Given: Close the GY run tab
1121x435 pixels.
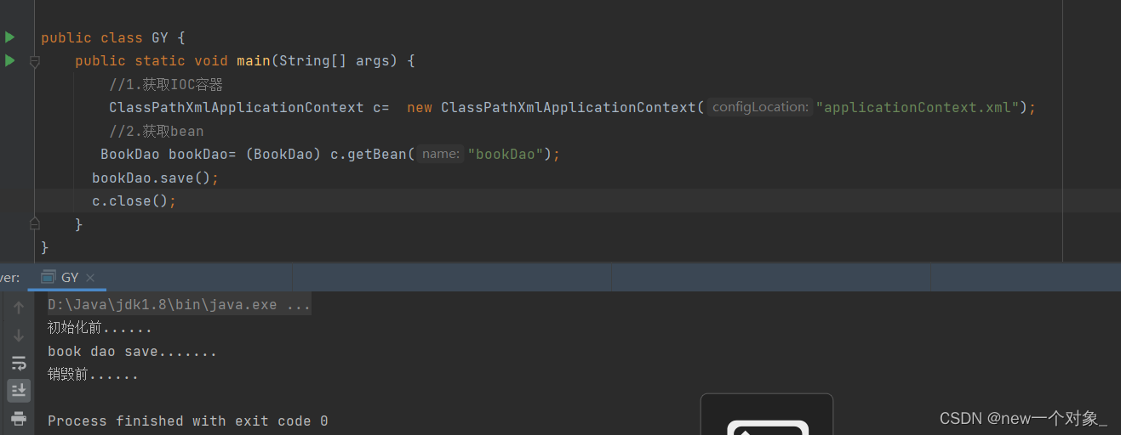Looking at the screenshot, I should coord(90,278).
